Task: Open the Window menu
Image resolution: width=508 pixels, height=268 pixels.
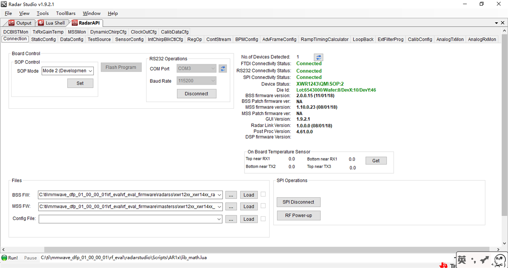Action: 92,13
